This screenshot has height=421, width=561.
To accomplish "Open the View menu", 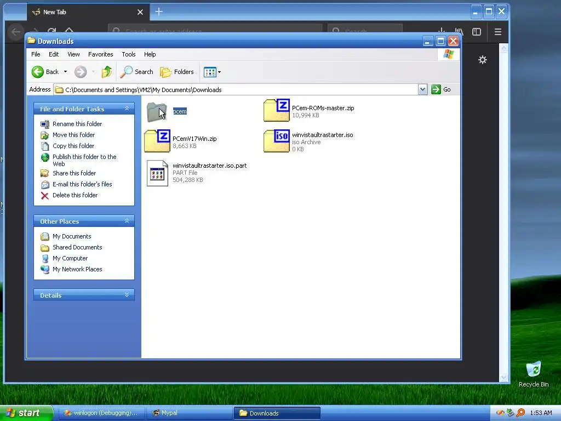I will (x=73, y=54).
